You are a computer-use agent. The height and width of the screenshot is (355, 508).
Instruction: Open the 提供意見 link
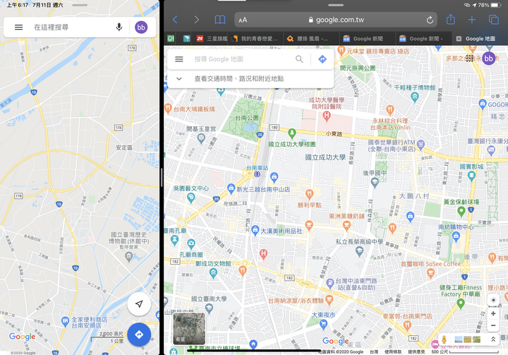pos(416,352)
